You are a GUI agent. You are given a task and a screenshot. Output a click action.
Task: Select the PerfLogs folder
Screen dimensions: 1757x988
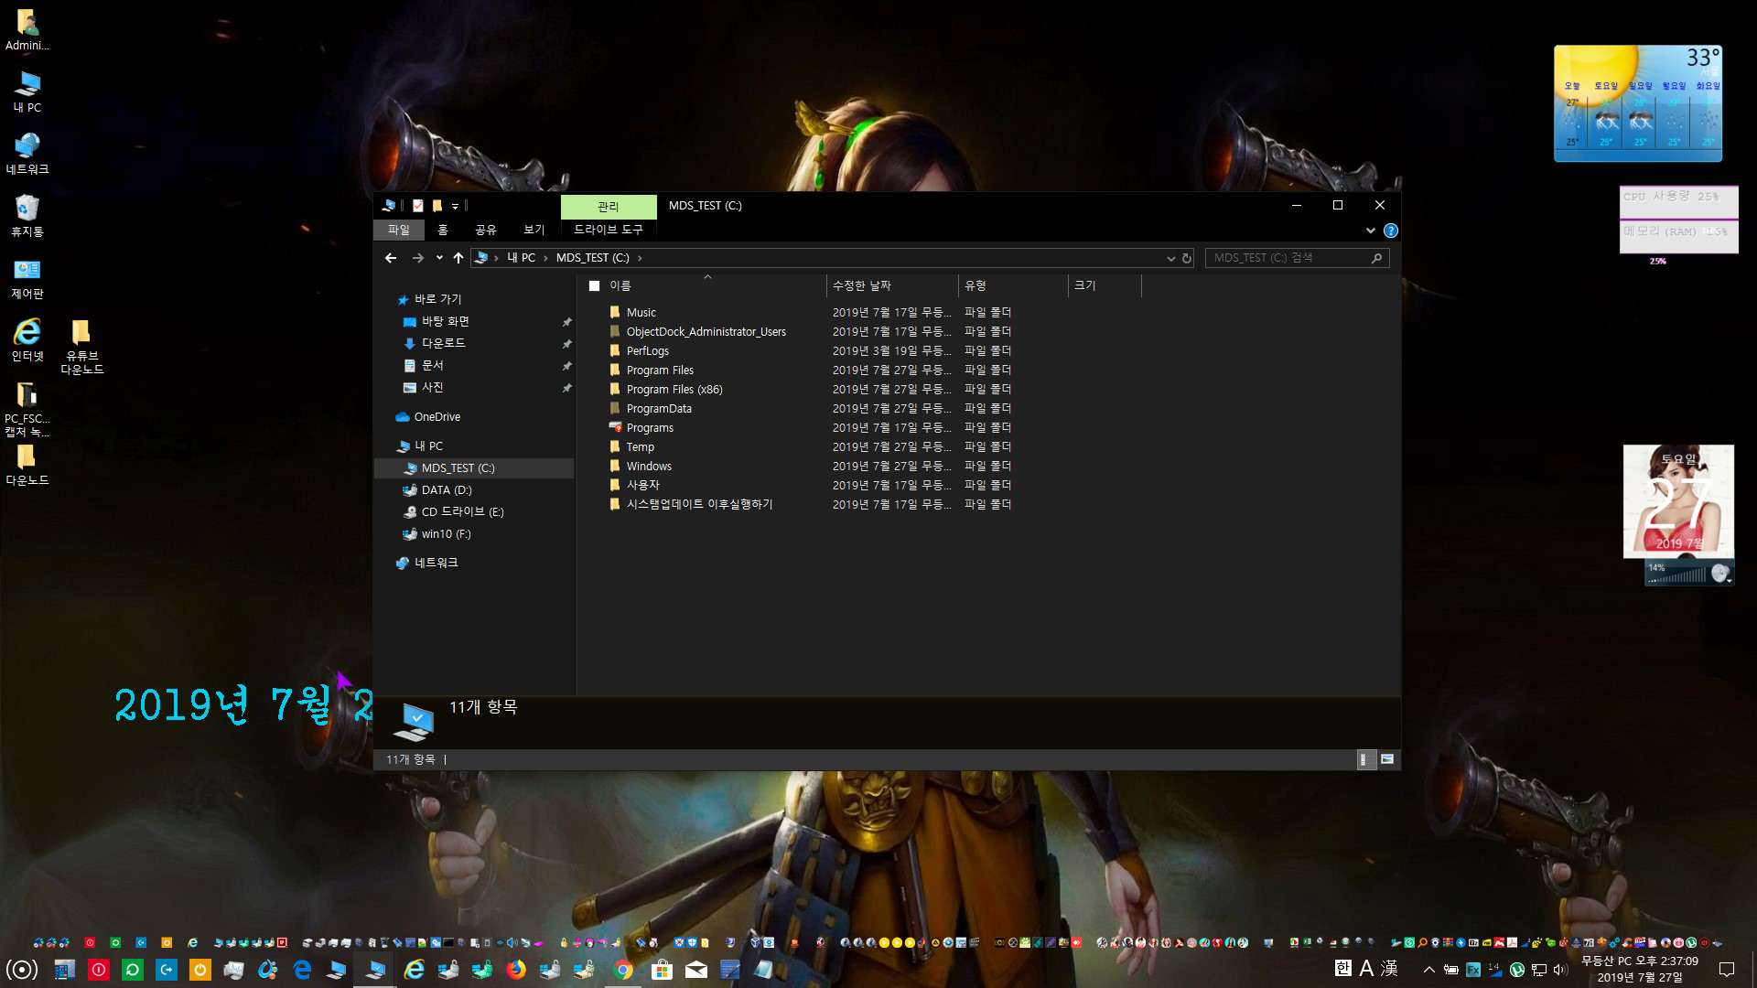click(647, 350)
